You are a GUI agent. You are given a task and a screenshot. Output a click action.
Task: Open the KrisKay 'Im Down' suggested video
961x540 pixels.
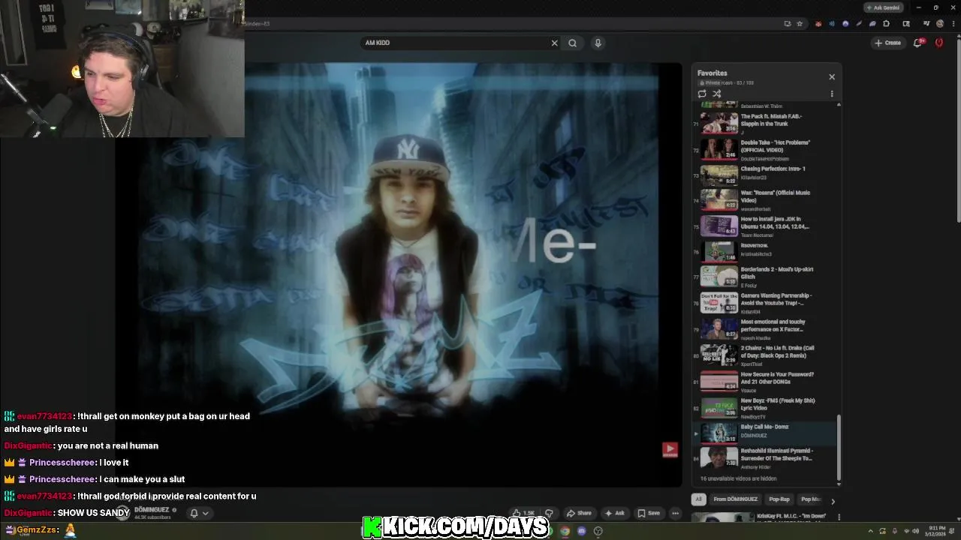761,517
